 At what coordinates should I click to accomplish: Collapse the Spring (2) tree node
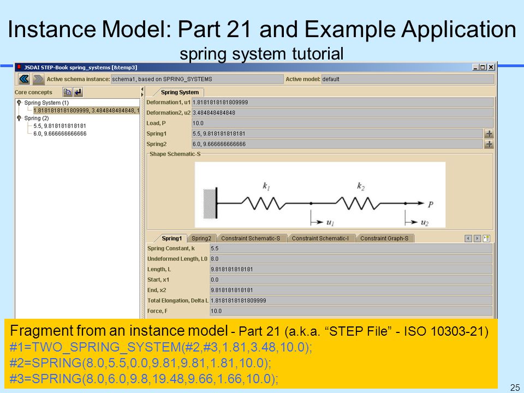[19, 118]
